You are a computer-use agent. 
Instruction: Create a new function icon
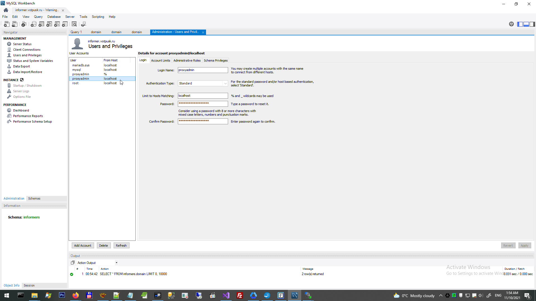click(65, 24)
